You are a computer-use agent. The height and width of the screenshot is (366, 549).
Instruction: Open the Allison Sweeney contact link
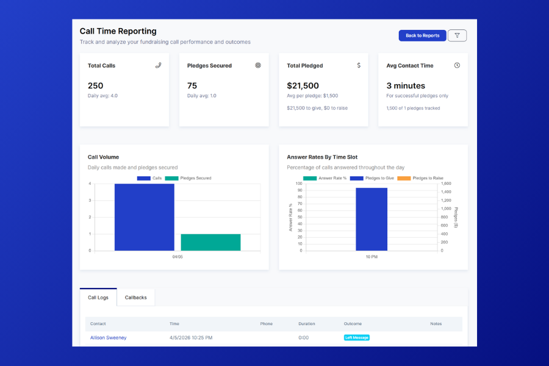(x=109, y=337)
